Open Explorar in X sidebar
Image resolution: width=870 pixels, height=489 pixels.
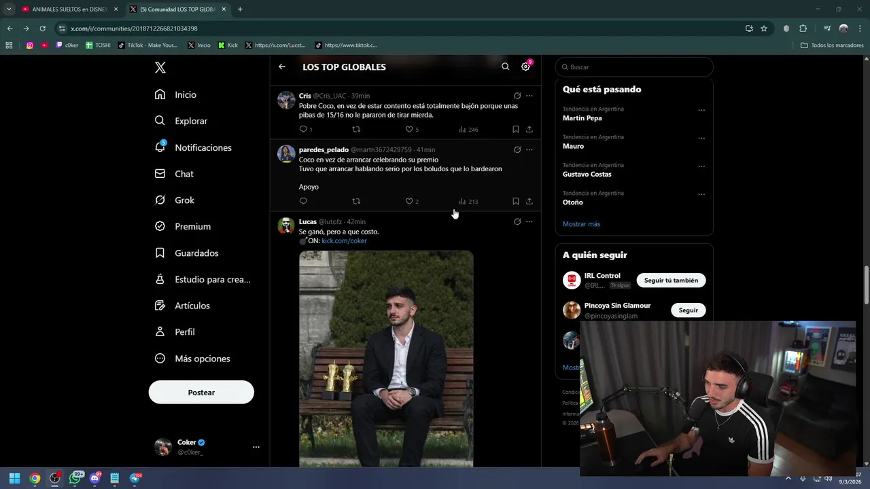click(x=181, y=121)
